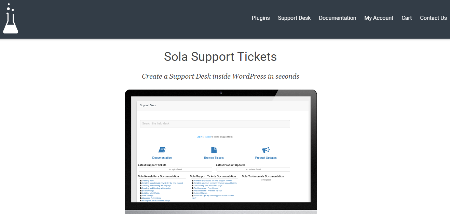Open the Plugins menu item
Viewport: 450px width, 214px height.
click(261, 18)
